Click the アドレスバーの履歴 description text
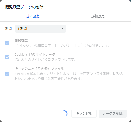This screenshot has height=122, width=131. [62, 45]
